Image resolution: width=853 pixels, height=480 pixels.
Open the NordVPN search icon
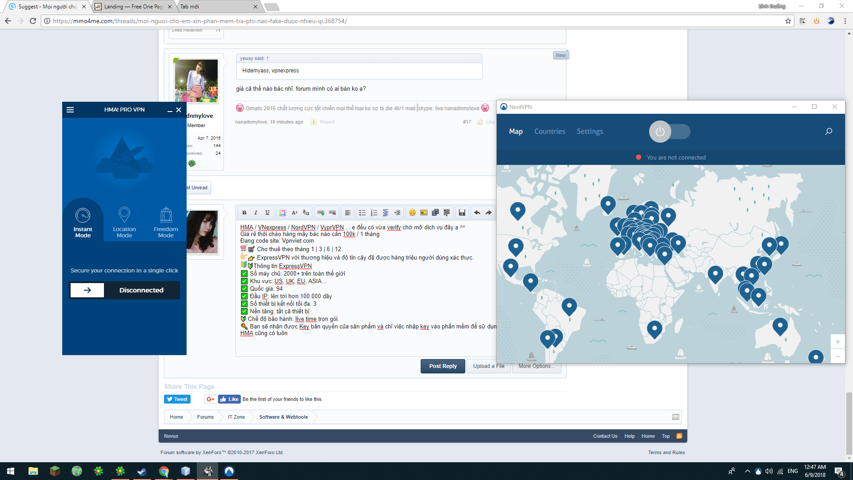coord(829,132)
